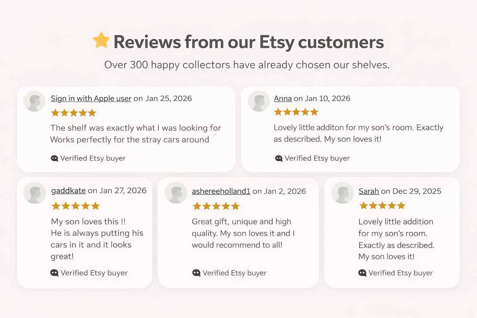The height and width of the screenshot is (318, 477).
Task: Open the gaddkate username link
Action: pyautogui.click(x=68, y=190)
